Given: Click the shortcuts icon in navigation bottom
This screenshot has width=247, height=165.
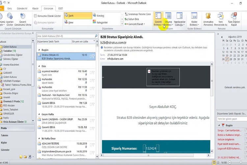Looking at the screenshot, I should 29,157.
